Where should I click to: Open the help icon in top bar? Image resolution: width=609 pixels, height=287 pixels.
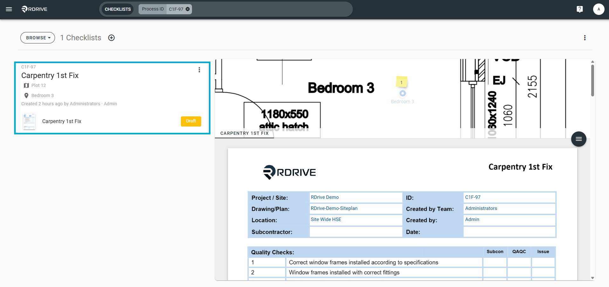tap(580, 9)
